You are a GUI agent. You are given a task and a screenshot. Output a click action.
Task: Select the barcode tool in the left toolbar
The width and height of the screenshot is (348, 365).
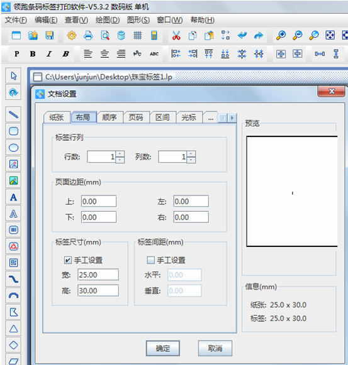(x=13, y=230)
